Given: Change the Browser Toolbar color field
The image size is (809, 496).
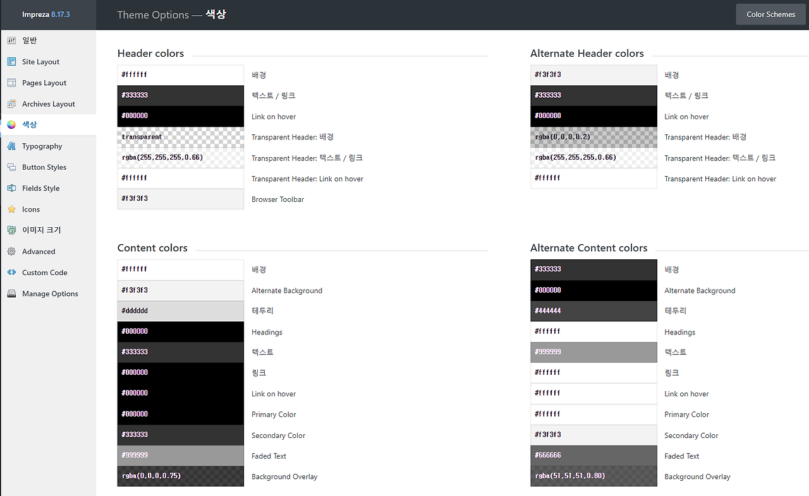Looking at the screenshot, I should click(x=181, y=199).
